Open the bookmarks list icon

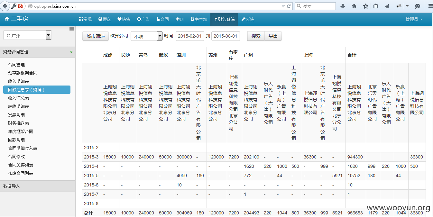[x=375, y=6]
